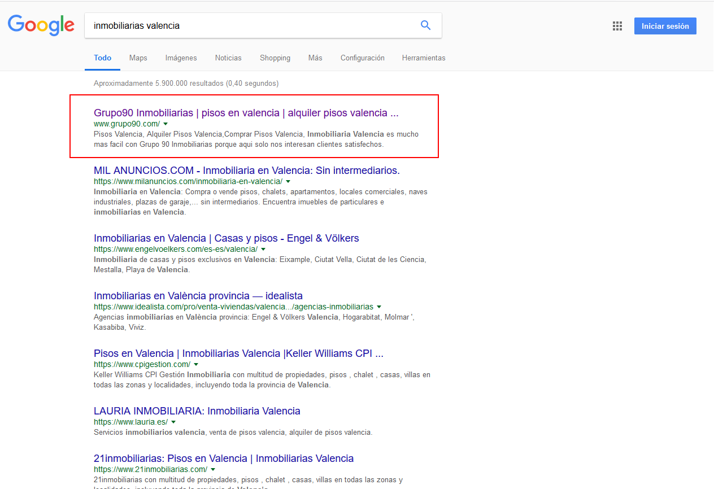The image size is (714, 489).
Task: Open the MIL ANUNCIOS.COM result link
Action: click(247, 171)
